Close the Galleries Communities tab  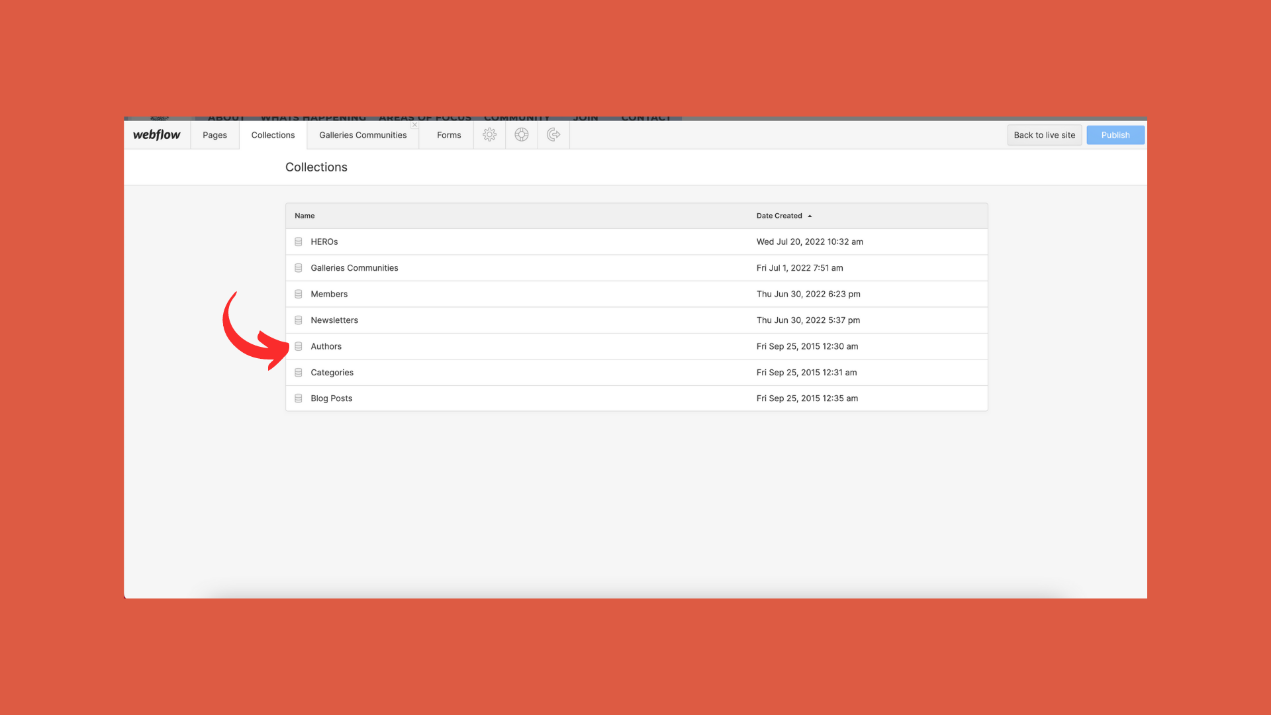point(414,124)
